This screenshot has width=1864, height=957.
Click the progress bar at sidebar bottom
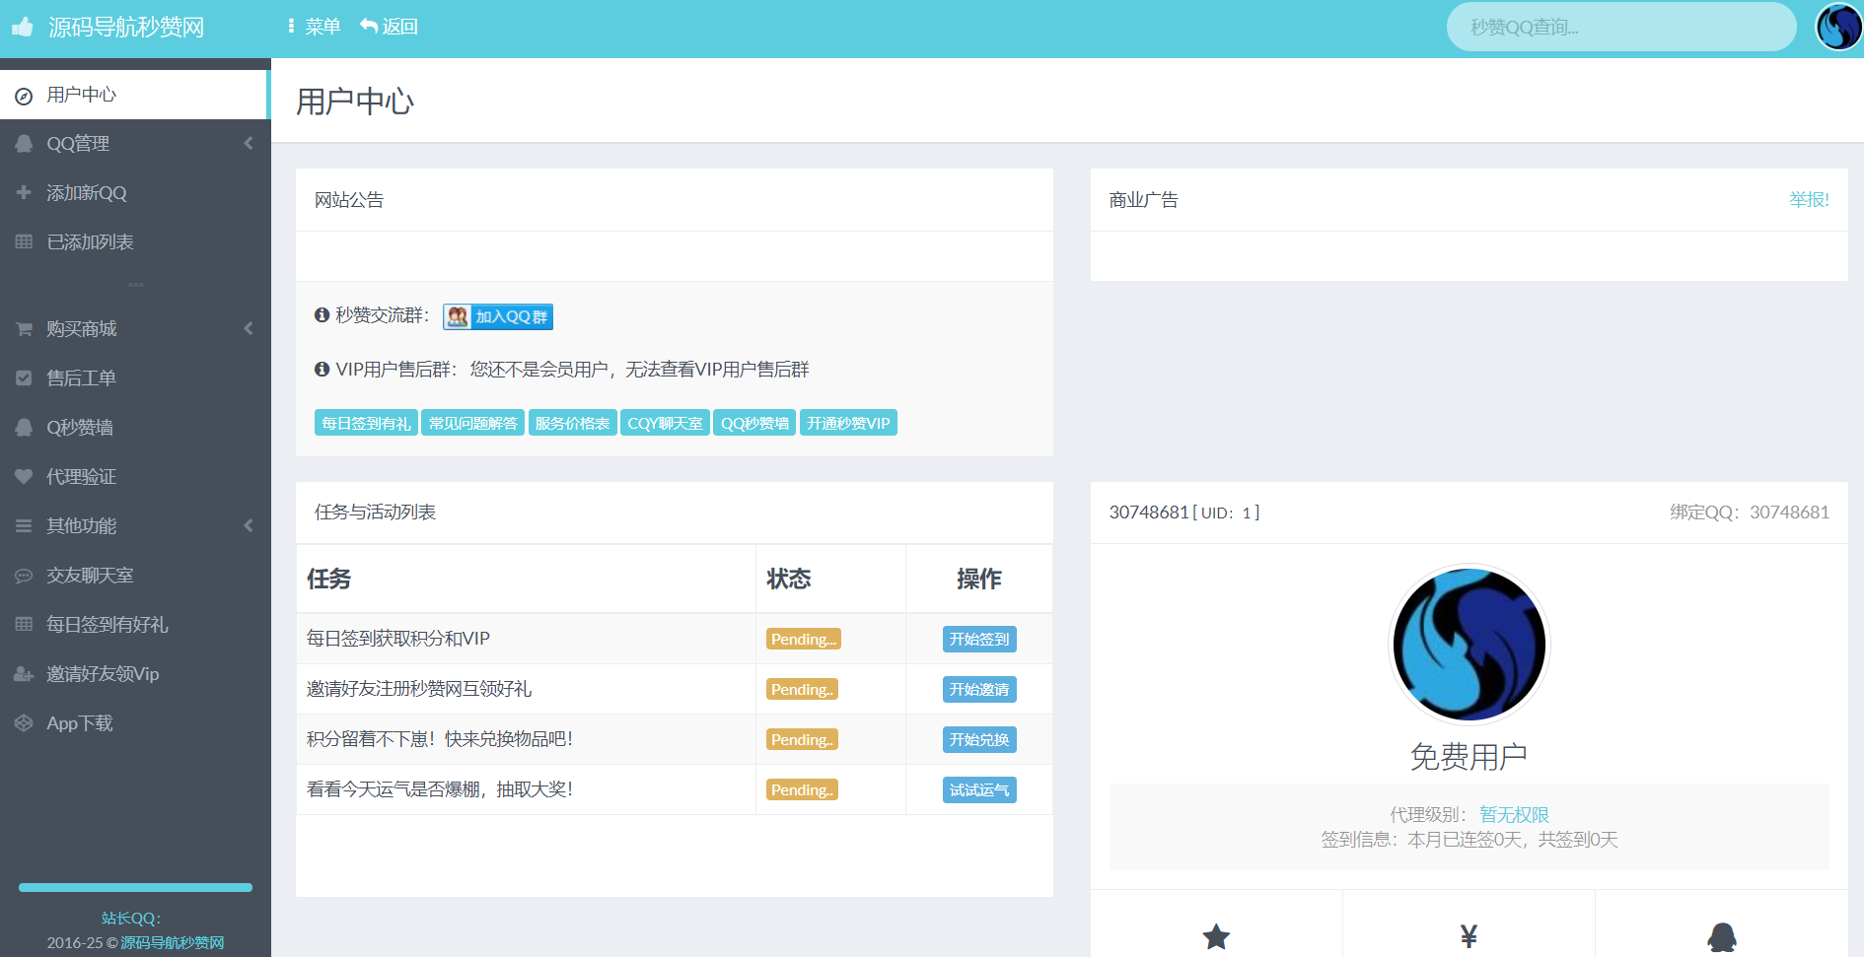click(135, 887)
